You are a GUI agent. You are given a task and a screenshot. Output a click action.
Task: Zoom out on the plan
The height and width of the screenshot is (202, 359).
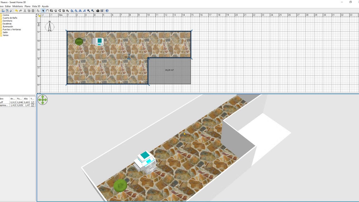(93, 11)
